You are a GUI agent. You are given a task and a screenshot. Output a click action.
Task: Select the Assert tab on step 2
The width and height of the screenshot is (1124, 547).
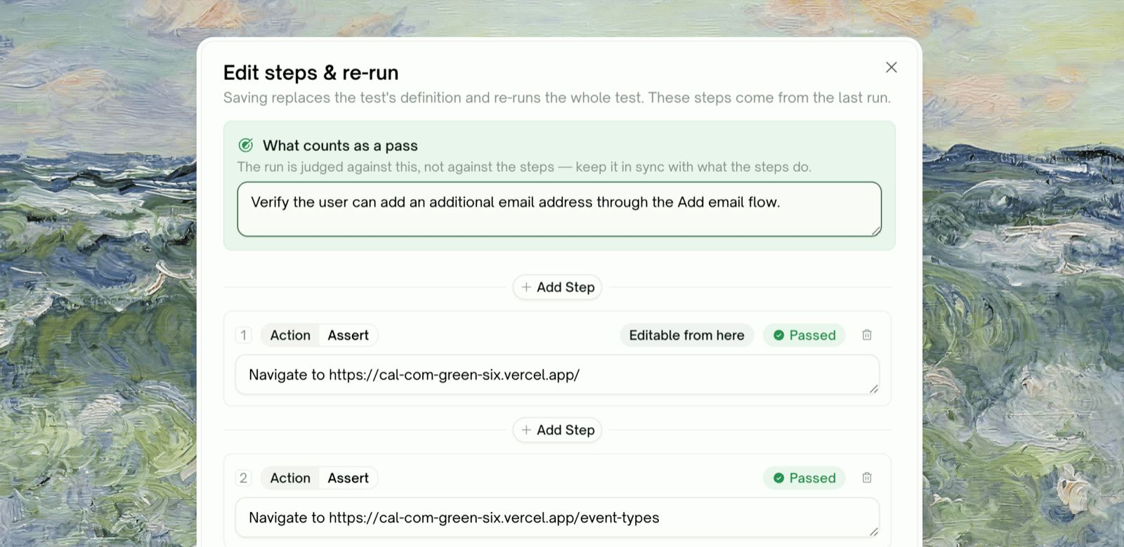tap(348, 478)
